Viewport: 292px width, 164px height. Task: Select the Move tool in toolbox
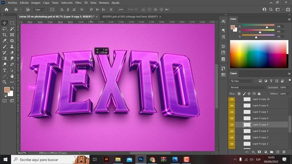tap(5, 23)
